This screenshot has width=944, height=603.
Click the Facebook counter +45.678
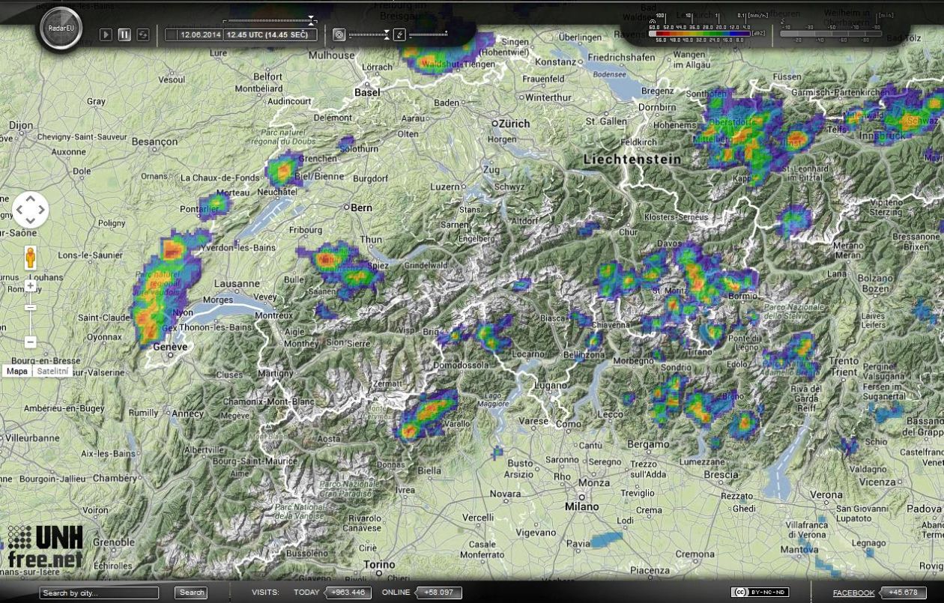tap(902, 593)
